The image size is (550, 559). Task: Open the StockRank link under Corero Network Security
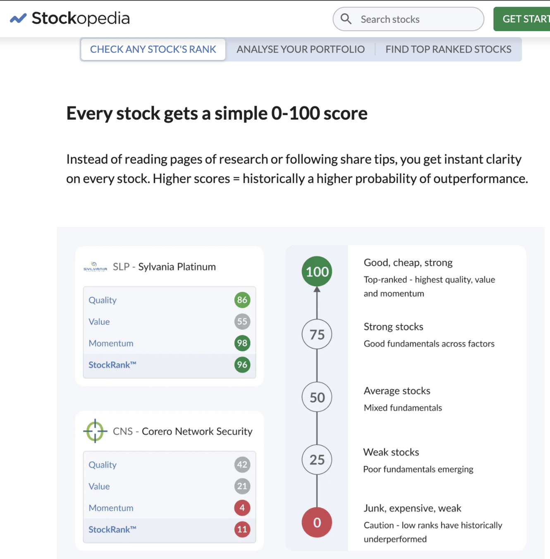(x=112, y=530)
